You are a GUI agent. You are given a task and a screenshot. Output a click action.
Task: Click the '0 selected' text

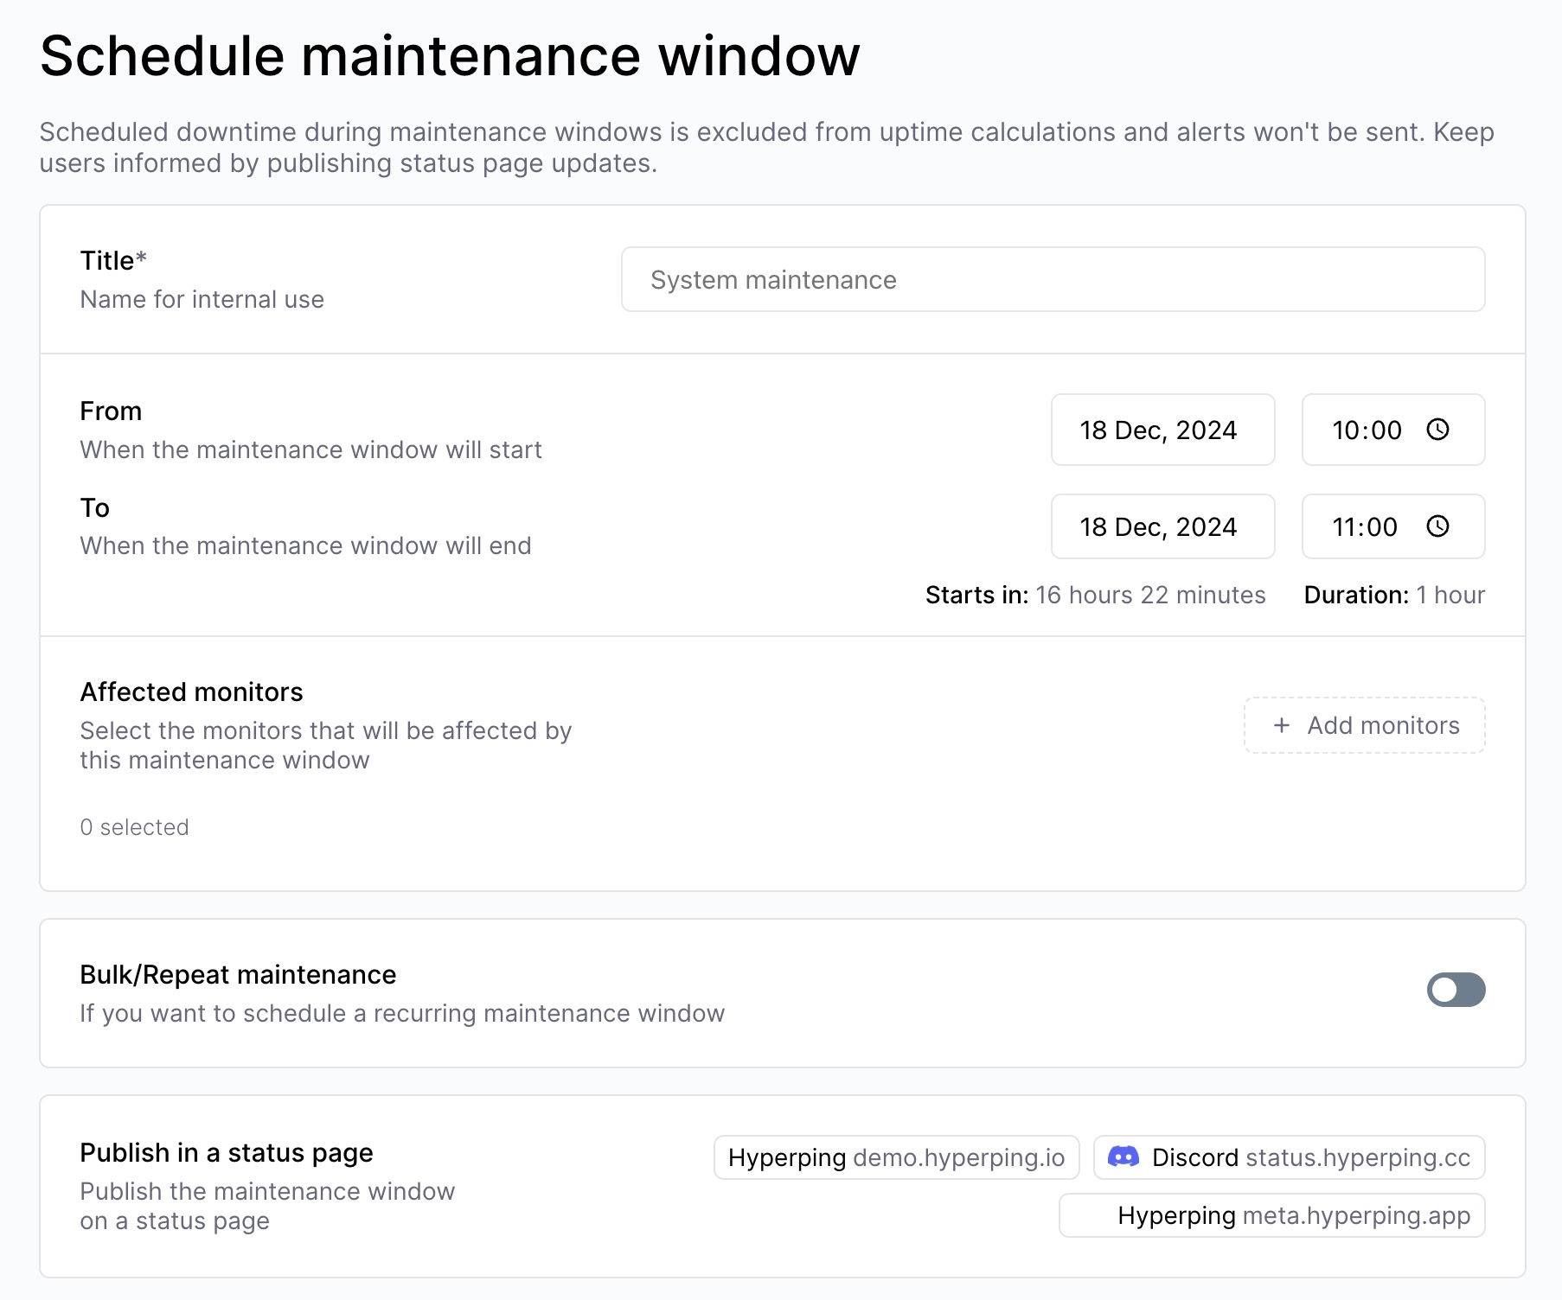134,827
